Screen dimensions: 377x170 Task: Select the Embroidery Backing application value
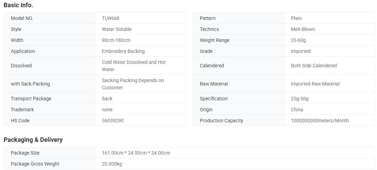pyautogui.click(x=123, y=51)
